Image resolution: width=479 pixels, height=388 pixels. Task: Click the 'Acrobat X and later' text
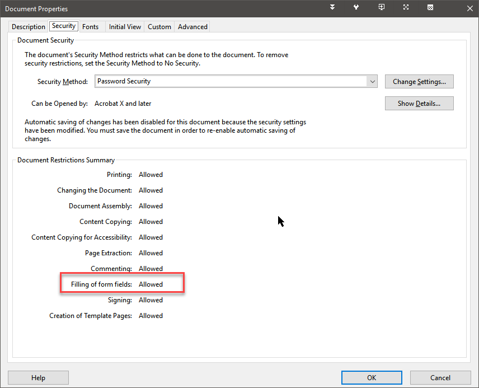(123, 104)
